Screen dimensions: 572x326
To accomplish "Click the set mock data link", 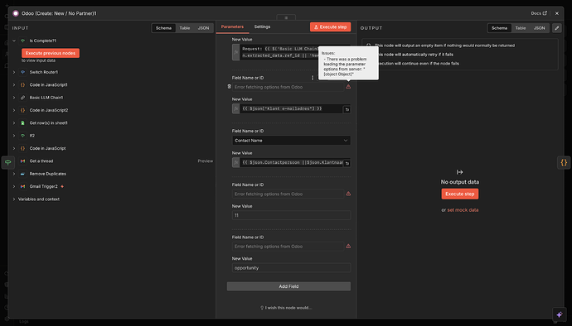I will 463,210.
